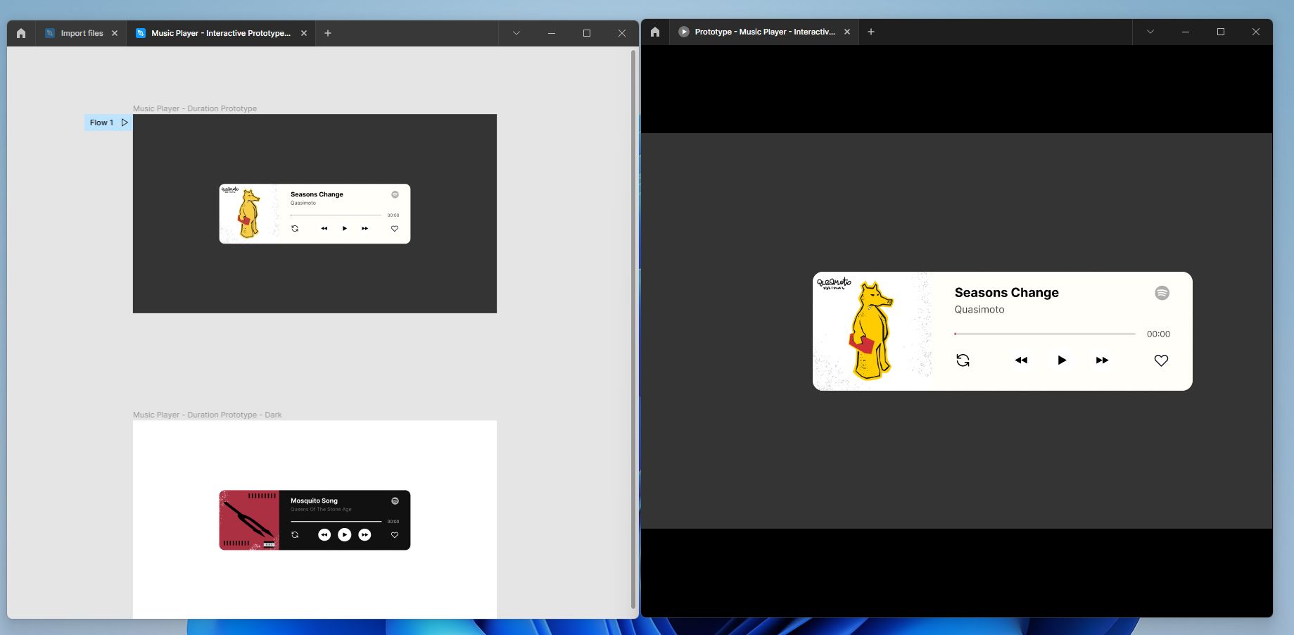1294x635 pixels.
Task: Play the Seasons Change track in prototype
Action: 1062,360
